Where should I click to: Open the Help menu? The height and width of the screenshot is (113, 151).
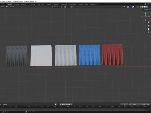point(3,4)
